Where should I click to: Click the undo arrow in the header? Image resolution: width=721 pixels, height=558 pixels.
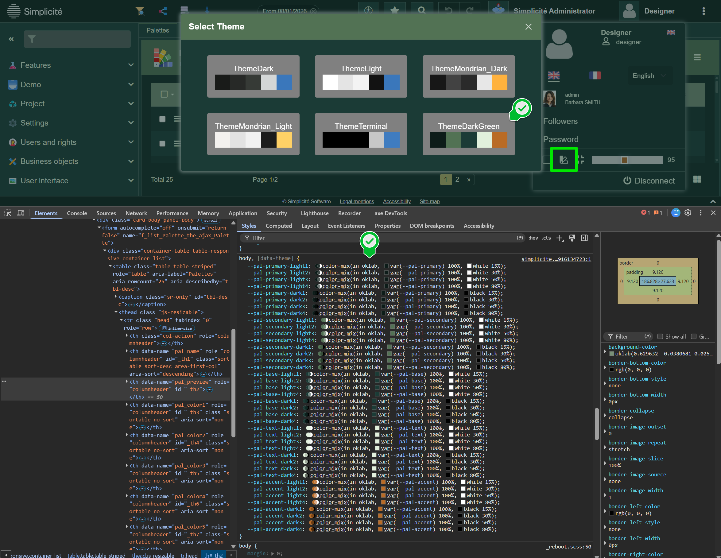tap(448, 10)
